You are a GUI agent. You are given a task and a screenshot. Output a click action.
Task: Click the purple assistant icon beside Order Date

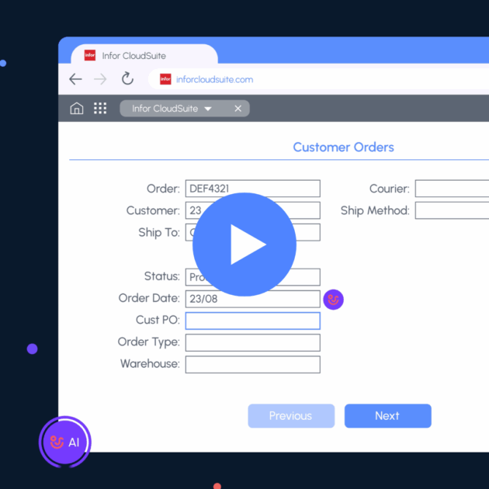click(x=333, y=300)
